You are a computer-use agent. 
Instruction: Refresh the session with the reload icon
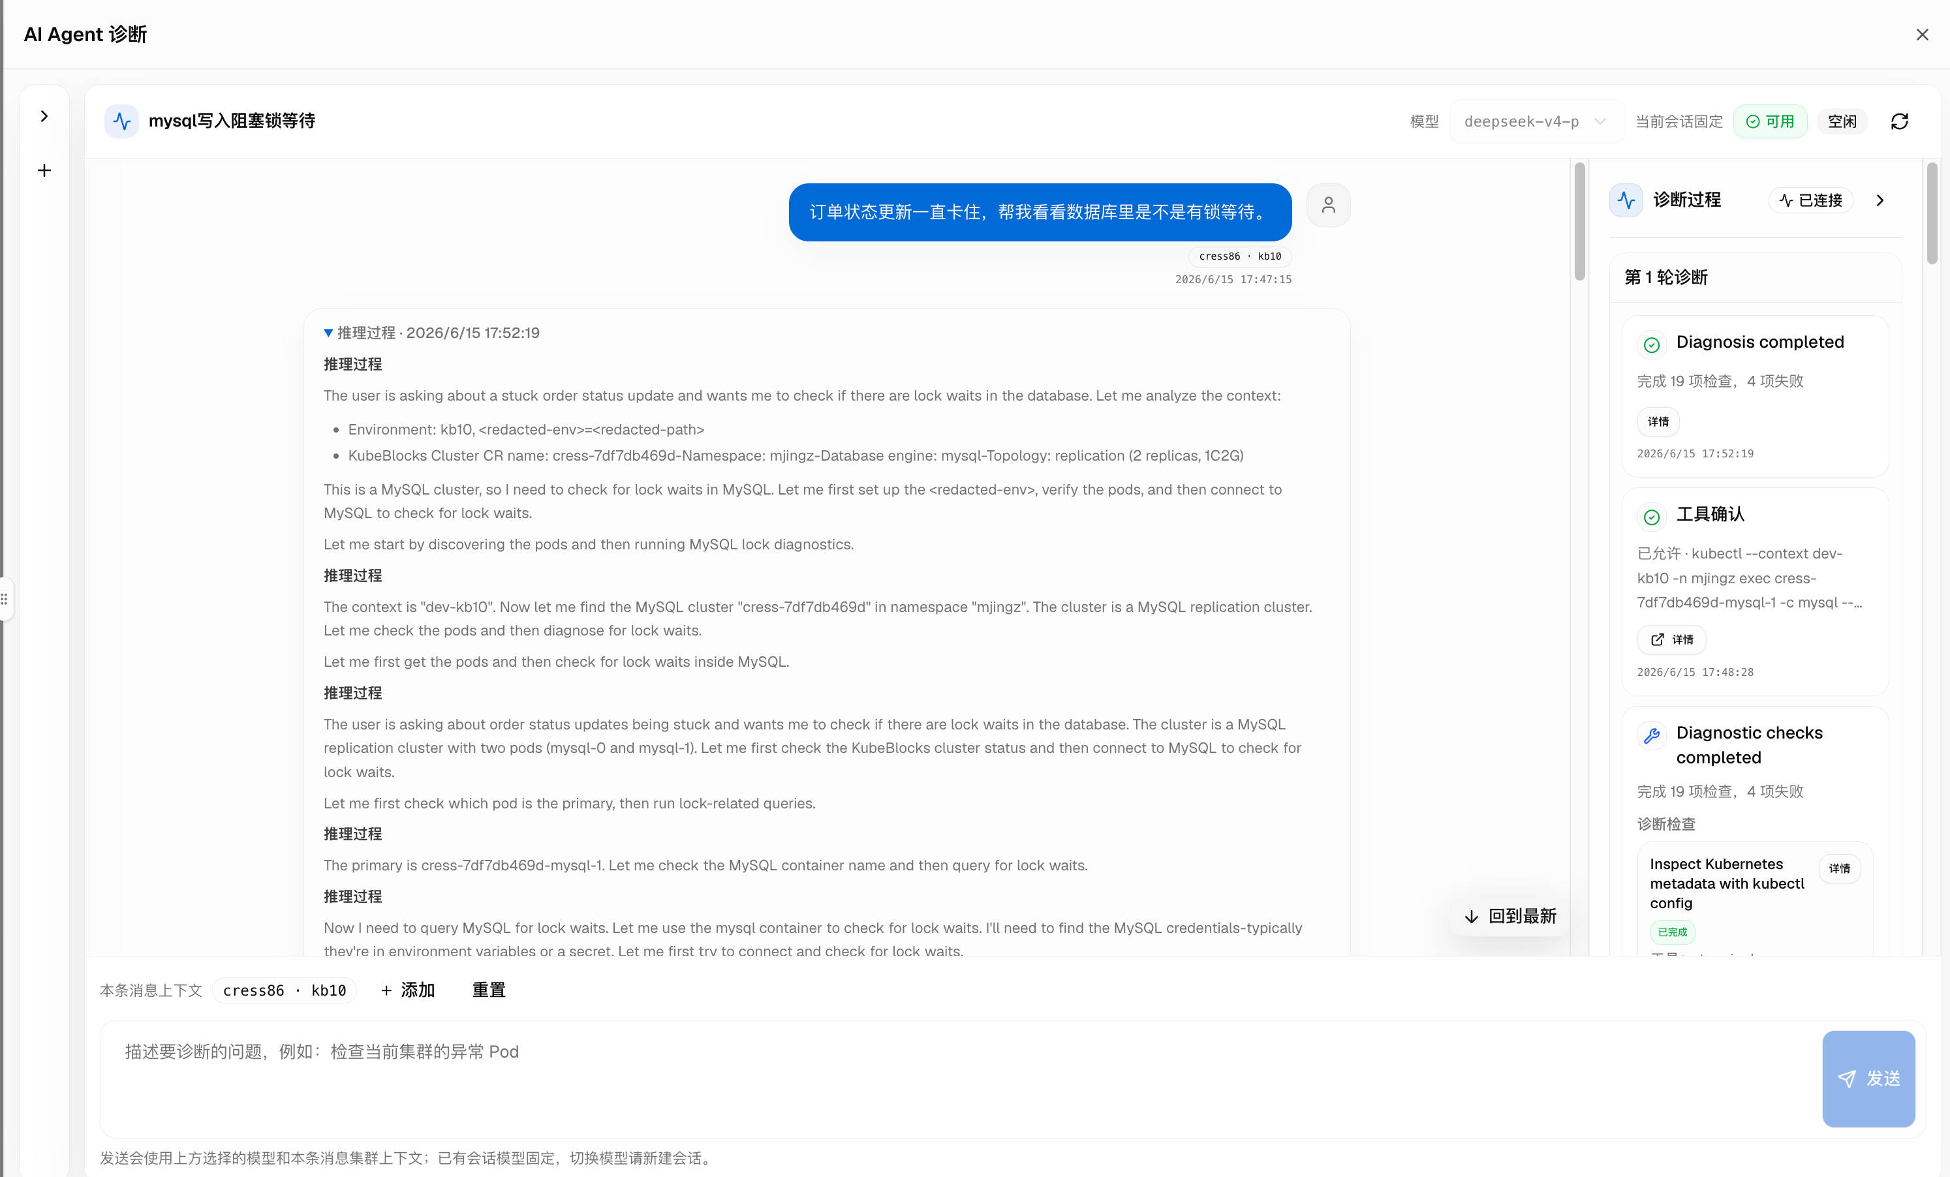[x=1899, y=121]
